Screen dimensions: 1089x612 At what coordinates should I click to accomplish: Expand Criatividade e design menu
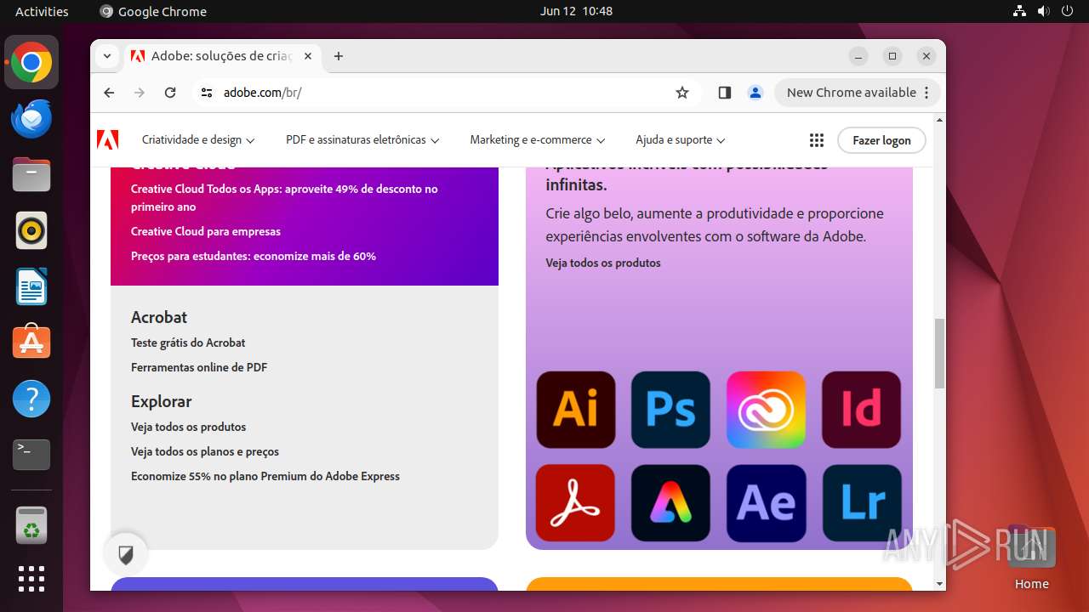click(x=198, y=140)
